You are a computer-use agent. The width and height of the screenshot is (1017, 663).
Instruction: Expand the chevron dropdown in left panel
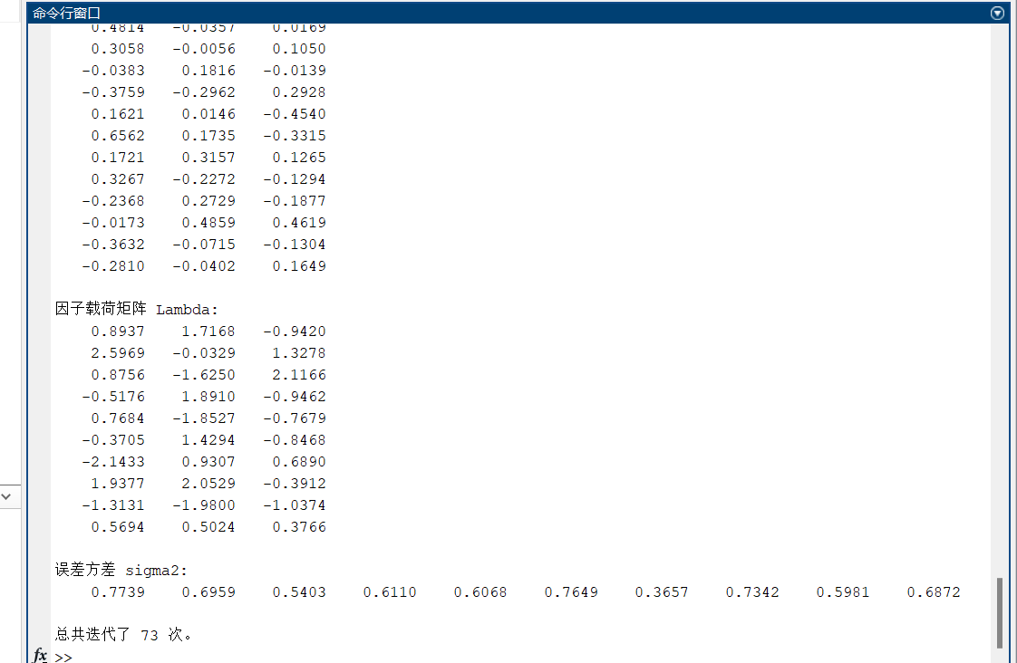(6, 496)
